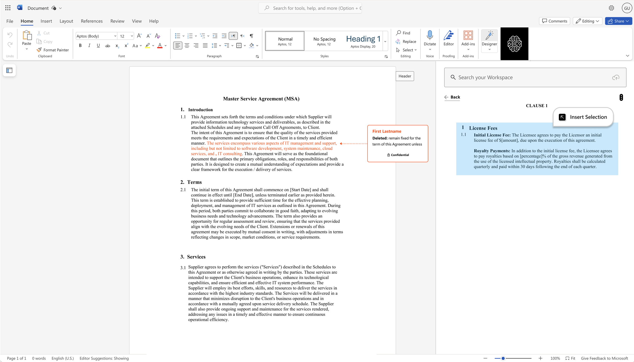Click the Insert Selection button
634x362 pixels.
[x=583, y=117]
